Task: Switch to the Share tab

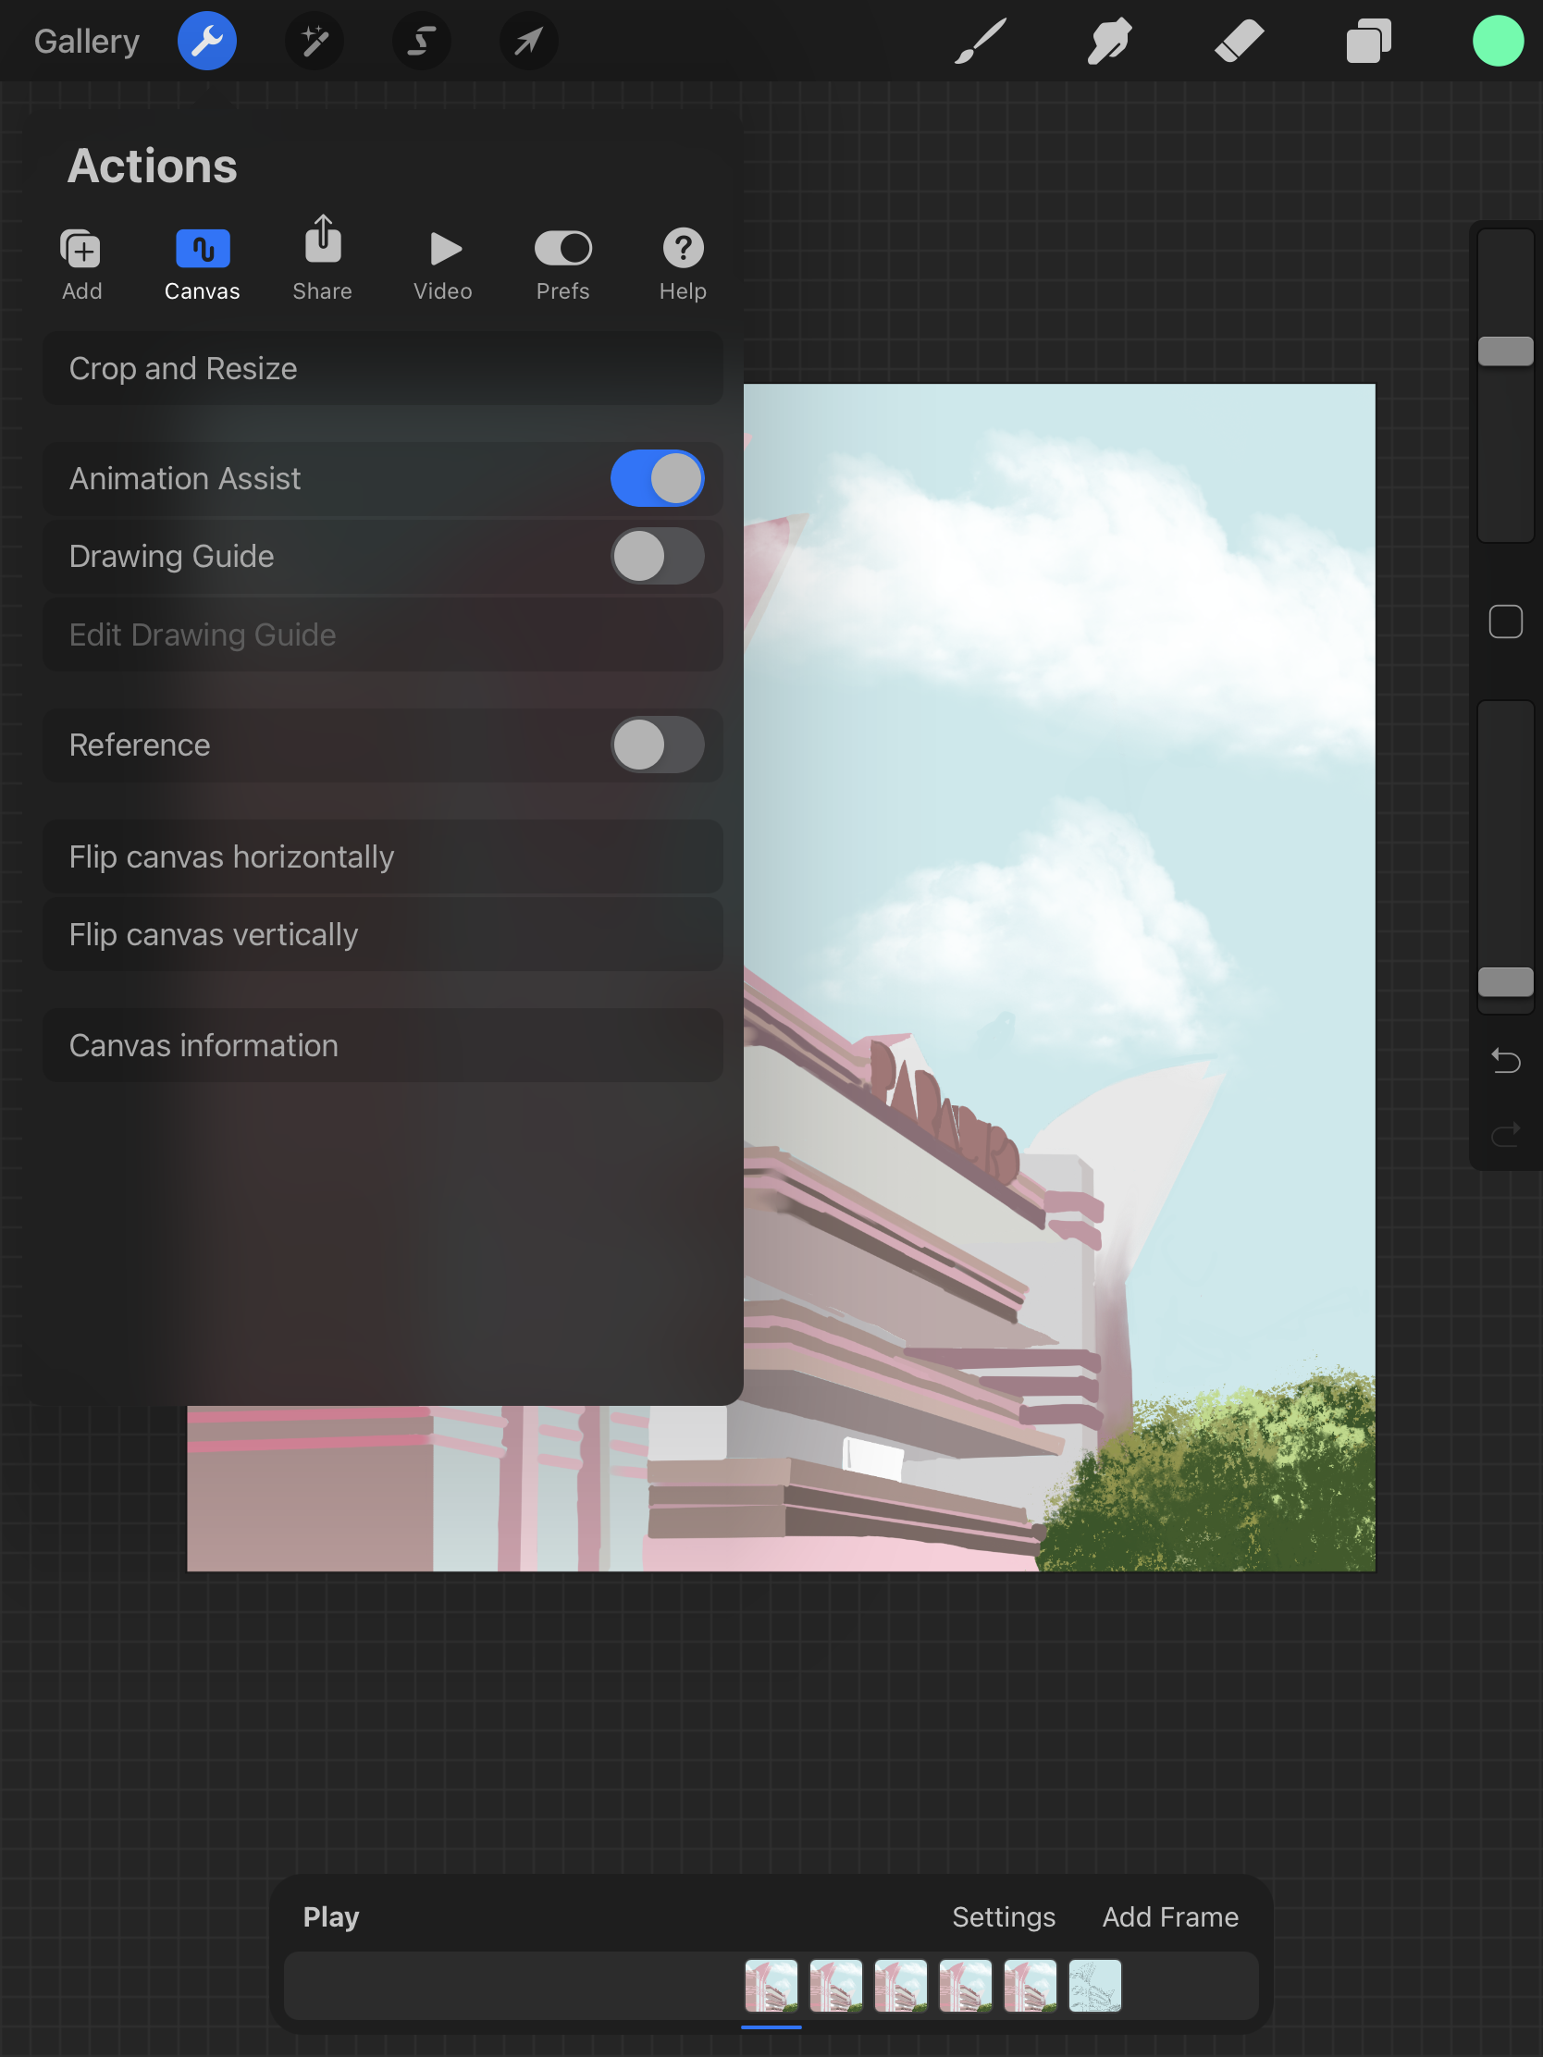Action: 323,260
